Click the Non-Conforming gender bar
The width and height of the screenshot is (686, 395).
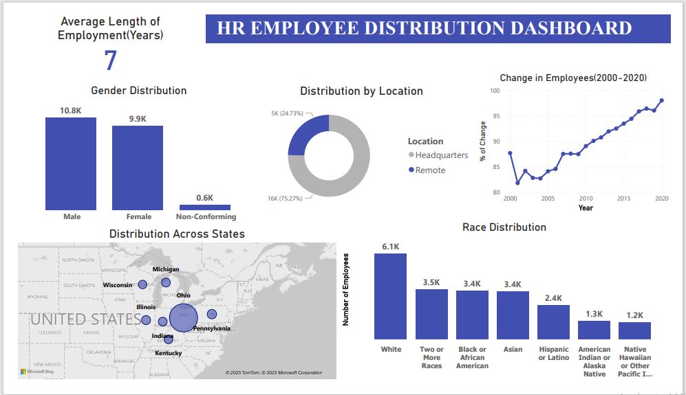click(205, 207)
